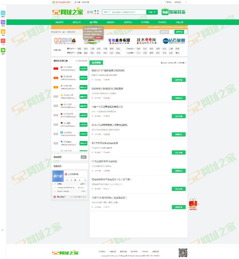239x259 pixels.
Task: Click the rank 2 orange number badge
Action: point(56,78)
